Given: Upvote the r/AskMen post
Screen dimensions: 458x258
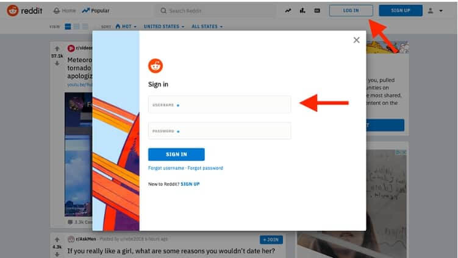Looking at the screenshot, I should click(x=57, y=240).
